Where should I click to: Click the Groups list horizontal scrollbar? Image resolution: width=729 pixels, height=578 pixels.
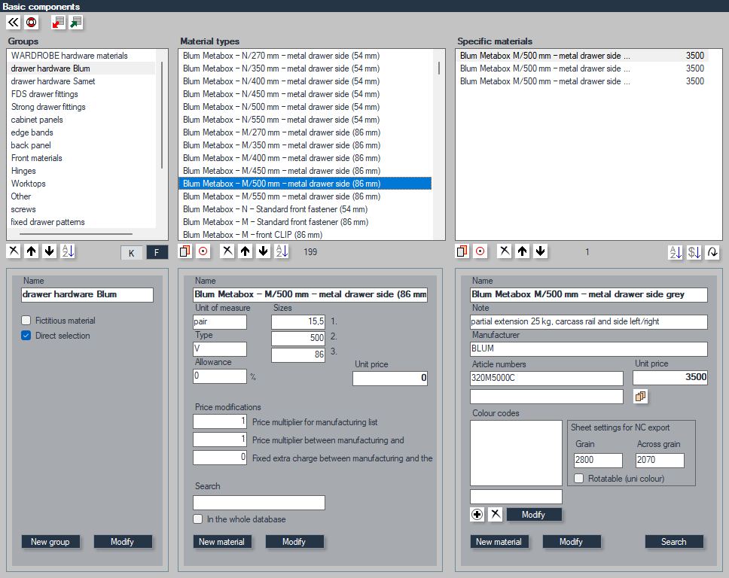click(x=76, y=234)
